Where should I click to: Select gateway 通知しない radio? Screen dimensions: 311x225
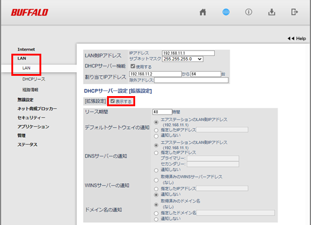coord(156,136)
